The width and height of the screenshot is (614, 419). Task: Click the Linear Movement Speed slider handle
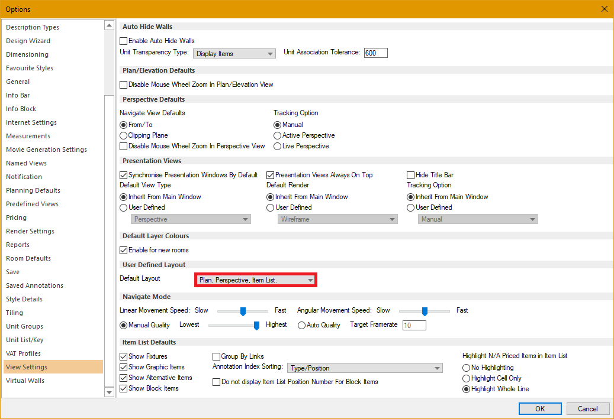coord(243,310)
